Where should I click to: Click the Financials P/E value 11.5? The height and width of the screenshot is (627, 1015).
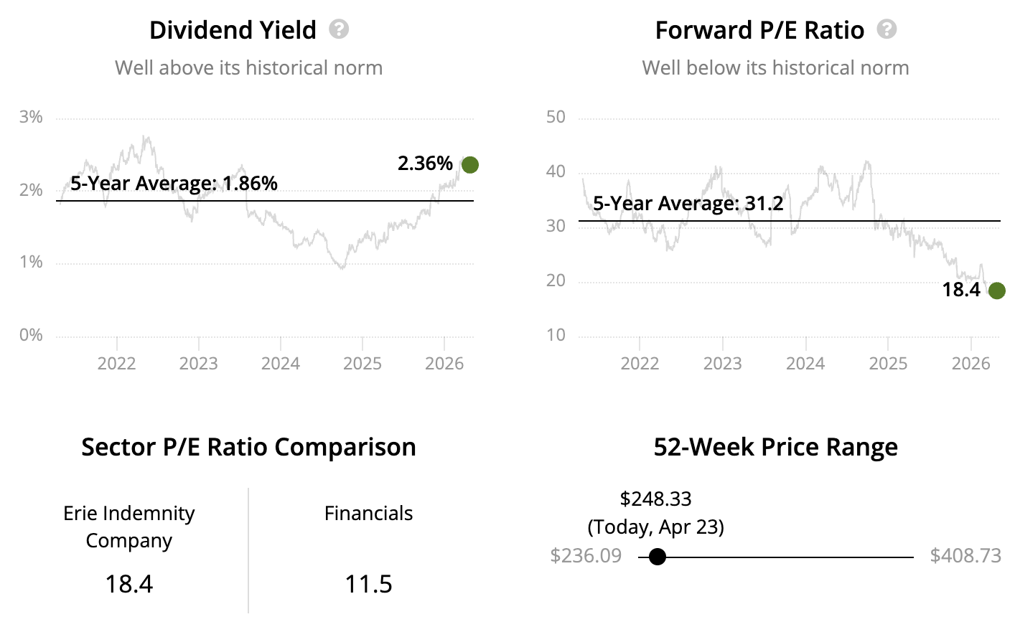pos(368,585)
